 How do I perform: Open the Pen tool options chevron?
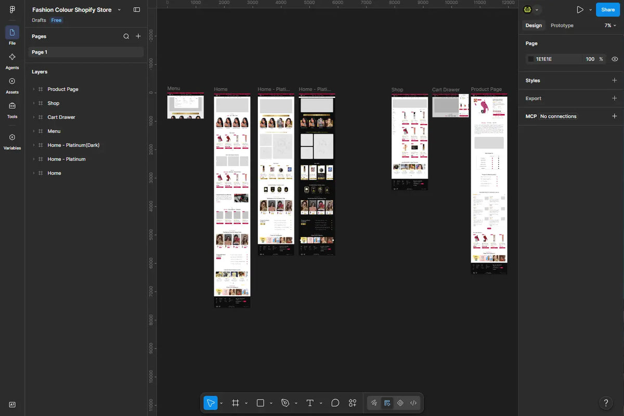point(296,403)
